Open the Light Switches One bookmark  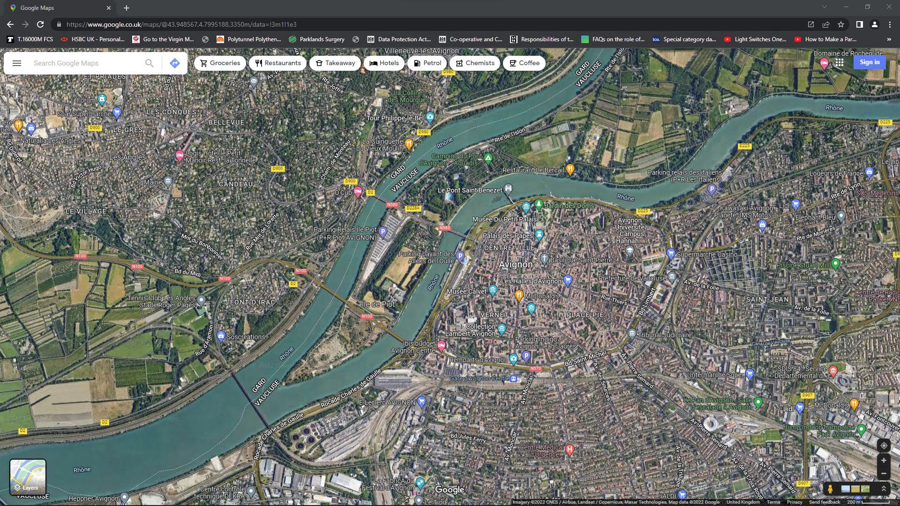pos(755,39)
